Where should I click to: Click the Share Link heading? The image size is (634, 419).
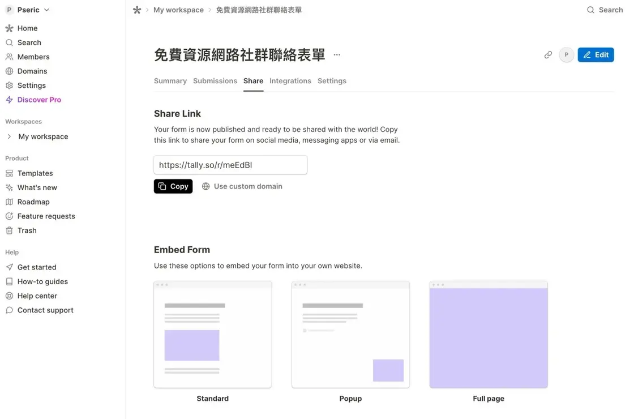177,114
